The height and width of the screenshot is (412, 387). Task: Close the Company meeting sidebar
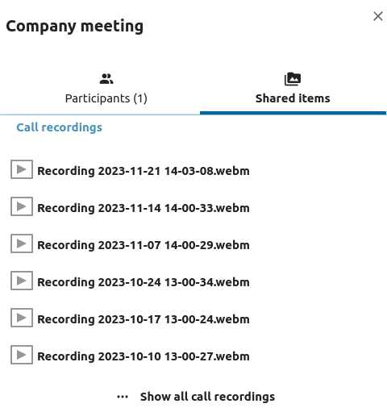(x=378, y=16)
